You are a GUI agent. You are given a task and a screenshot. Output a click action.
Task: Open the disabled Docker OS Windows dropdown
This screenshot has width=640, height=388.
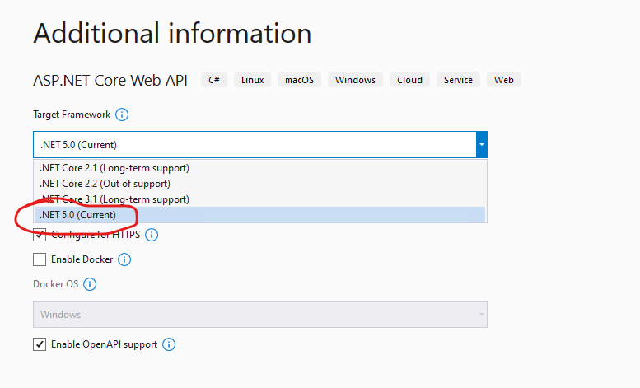tap(260, 315)
